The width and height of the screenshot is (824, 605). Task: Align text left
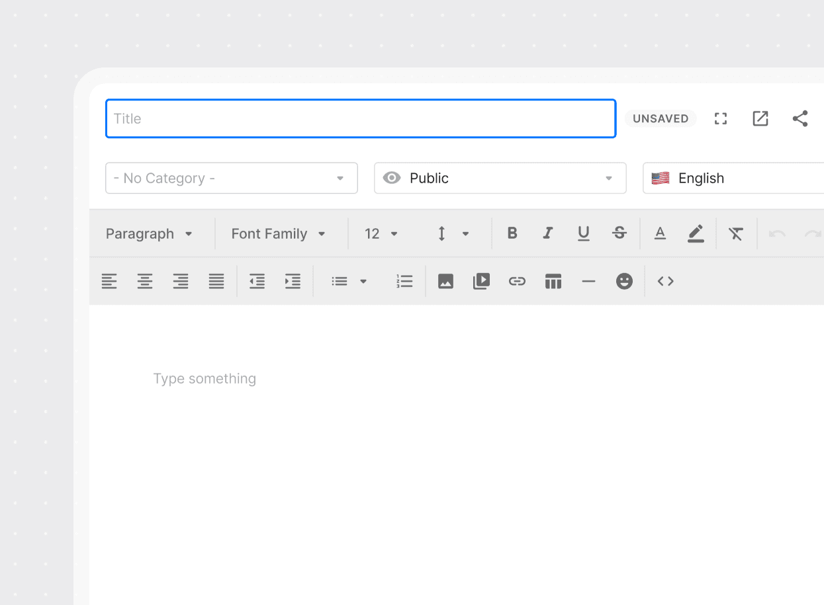tap(109, 281)
